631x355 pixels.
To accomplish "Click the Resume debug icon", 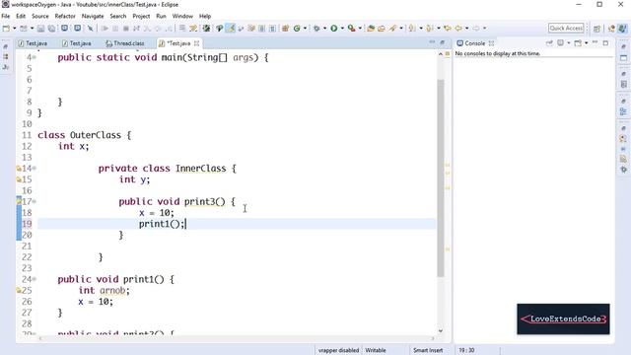I will (105, 29).
